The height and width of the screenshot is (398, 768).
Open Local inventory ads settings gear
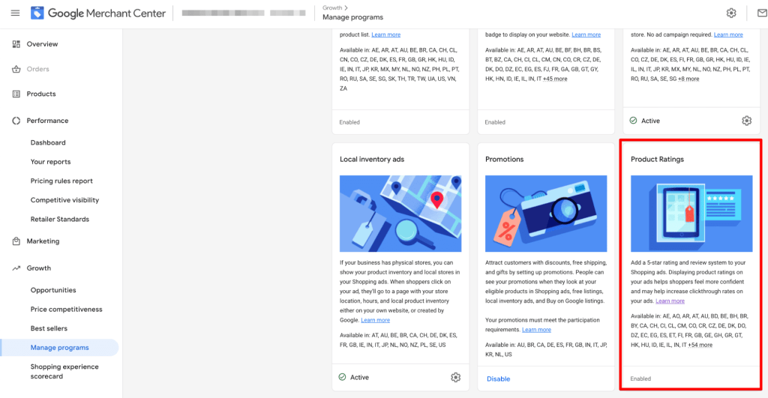tap(455, 378)
